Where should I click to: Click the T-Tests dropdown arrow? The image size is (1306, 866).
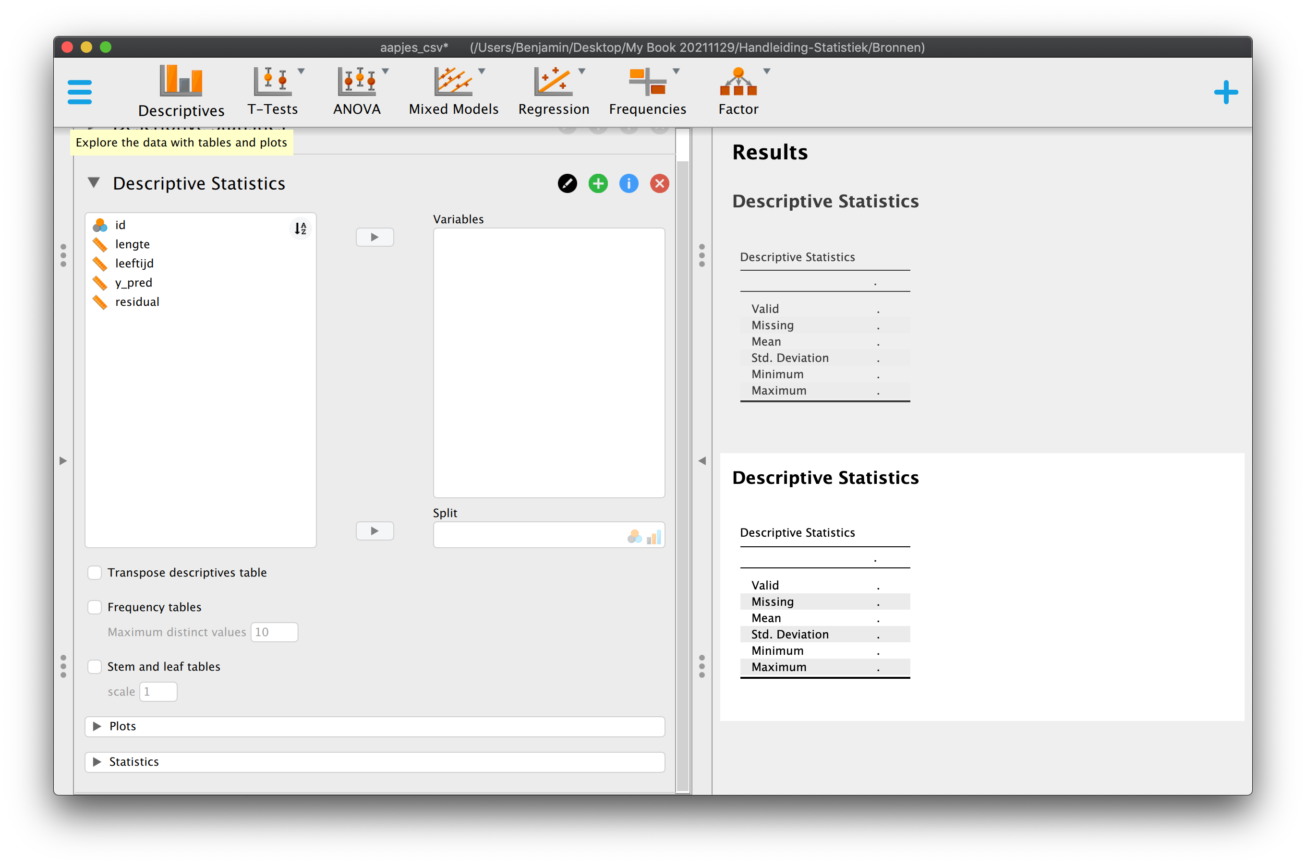coord(302,71)
